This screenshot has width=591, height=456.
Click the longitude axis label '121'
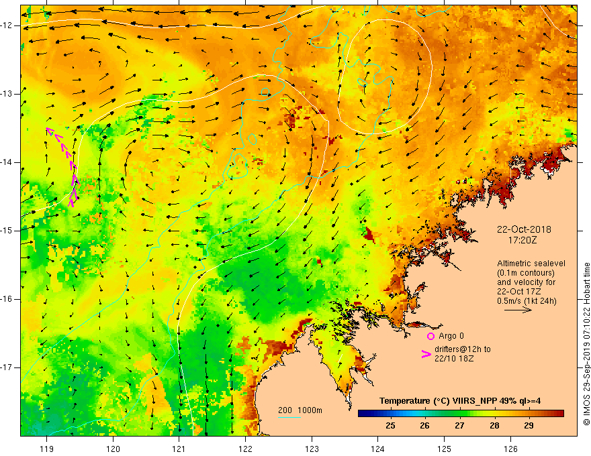(179, 449)
